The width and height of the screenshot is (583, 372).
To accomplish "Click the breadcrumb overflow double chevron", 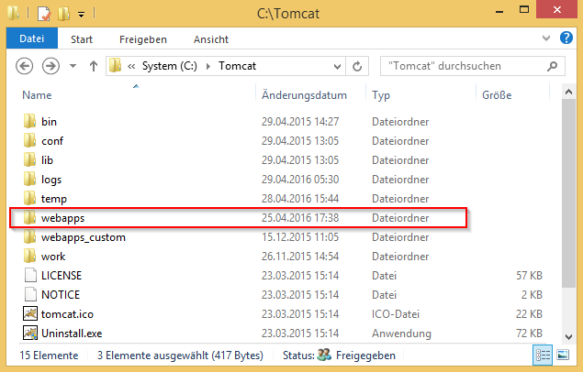I will (131, 66).
